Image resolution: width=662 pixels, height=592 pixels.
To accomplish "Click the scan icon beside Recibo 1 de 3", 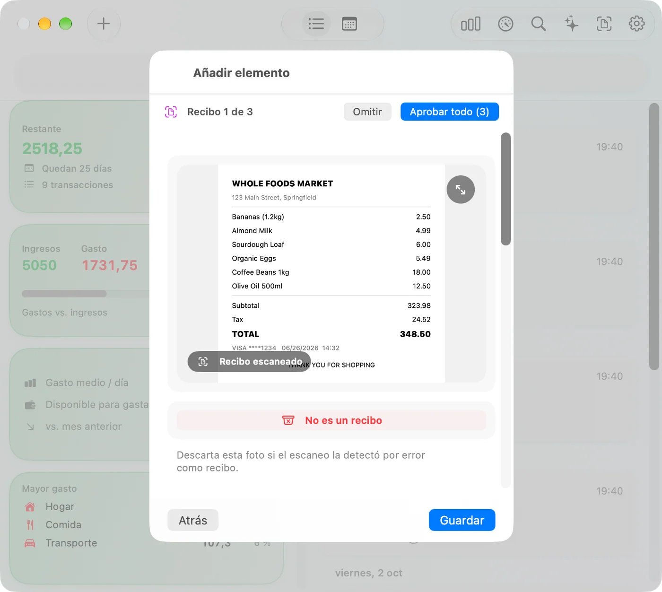I will pyautogui.click(x=171, y=112).
